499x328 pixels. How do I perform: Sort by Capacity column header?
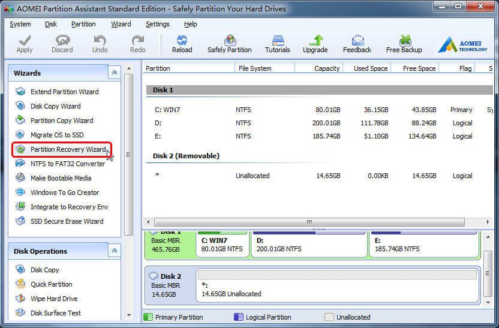319,68
